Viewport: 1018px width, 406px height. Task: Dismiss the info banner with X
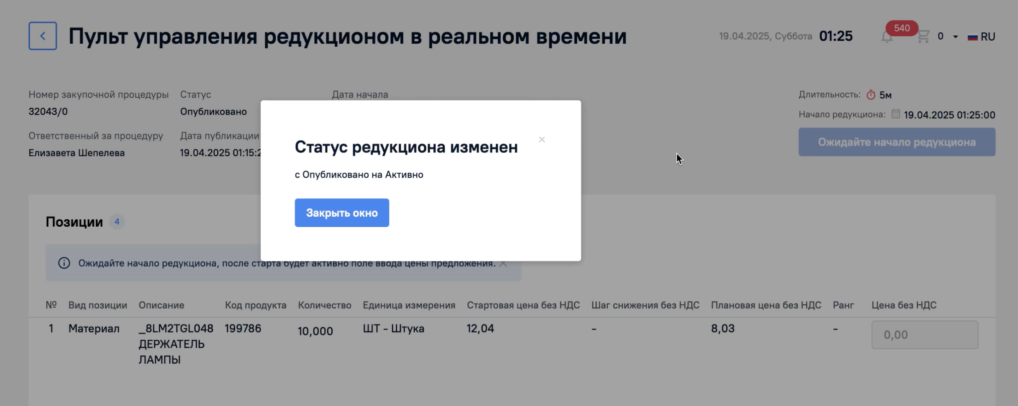[x=503, y=263]
